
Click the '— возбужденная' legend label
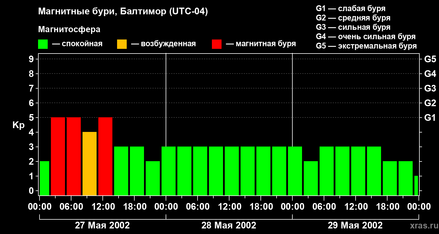163,44
